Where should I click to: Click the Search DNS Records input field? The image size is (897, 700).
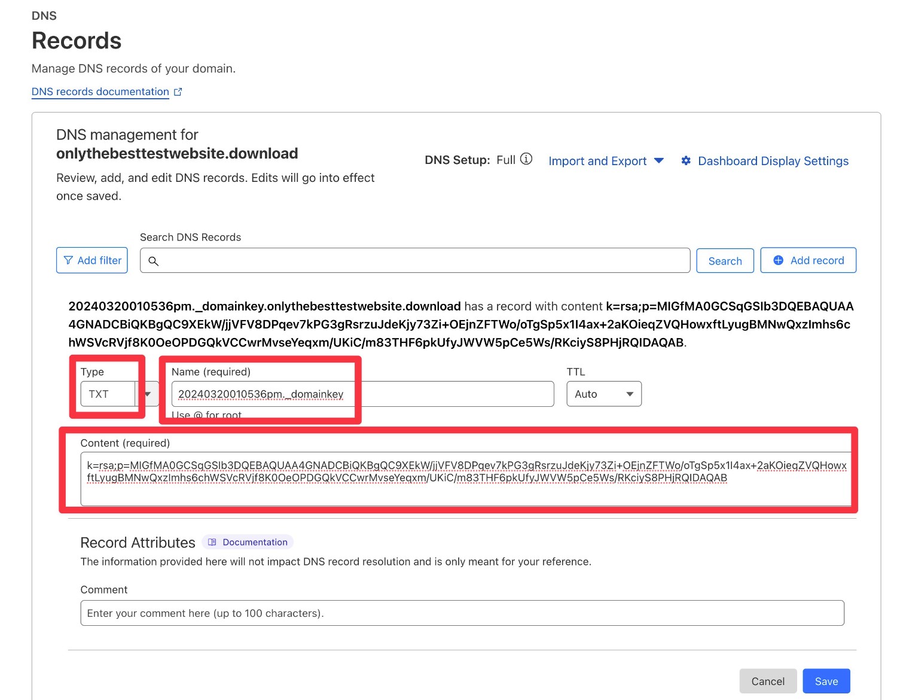[415, 260]
